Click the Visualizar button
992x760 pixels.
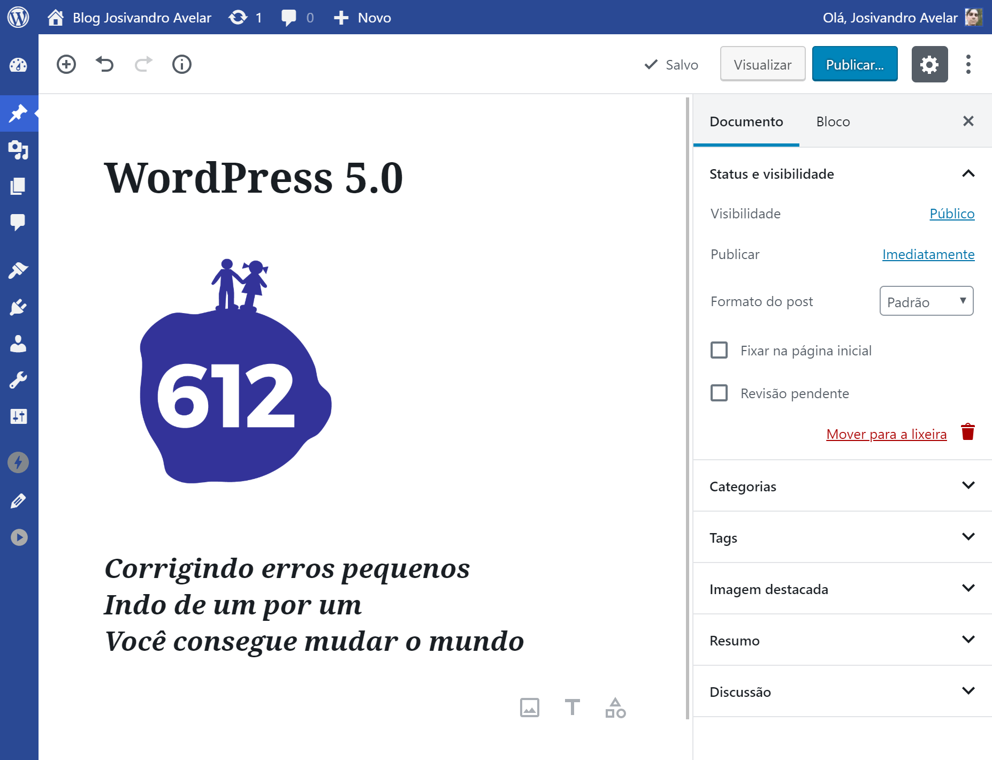pyautogui.click(x=762, y=64)
